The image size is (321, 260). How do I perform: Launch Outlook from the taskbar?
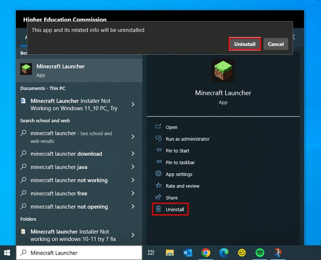click(188, 253)
